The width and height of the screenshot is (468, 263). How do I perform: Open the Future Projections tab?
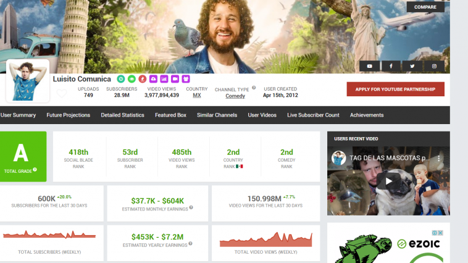(69, 115)
